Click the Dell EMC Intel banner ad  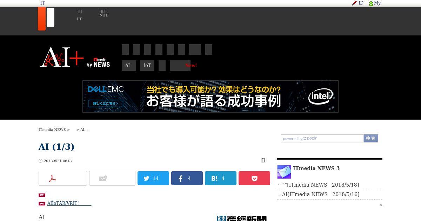point(210,96)
